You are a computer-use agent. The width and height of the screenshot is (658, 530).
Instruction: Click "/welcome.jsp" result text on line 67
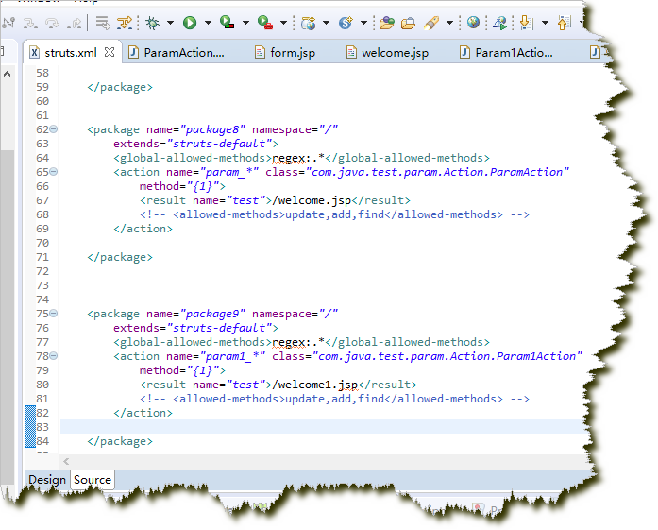312,200
